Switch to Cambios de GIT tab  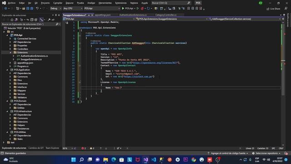click(x=36, y=148)
